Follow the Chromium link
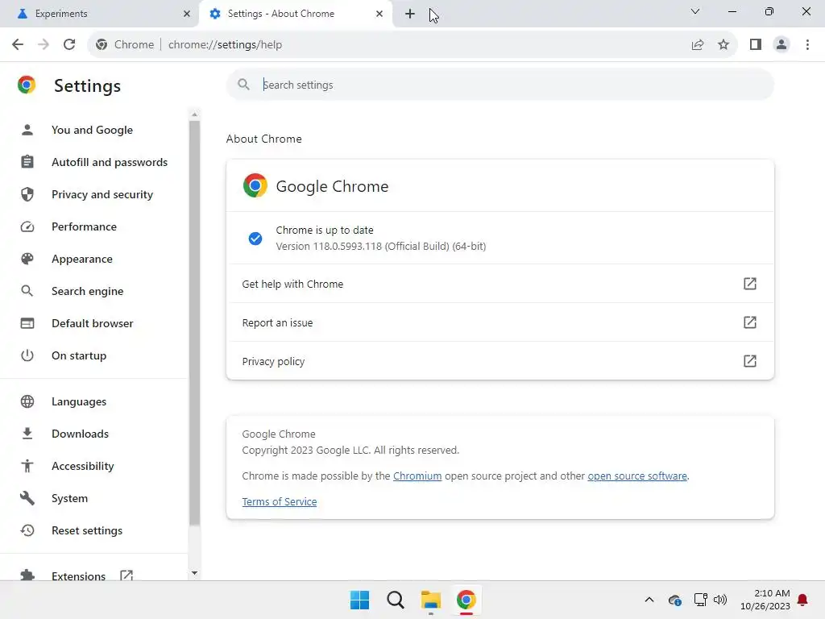Viewport: 825px width, 619px height. (417, 476)
